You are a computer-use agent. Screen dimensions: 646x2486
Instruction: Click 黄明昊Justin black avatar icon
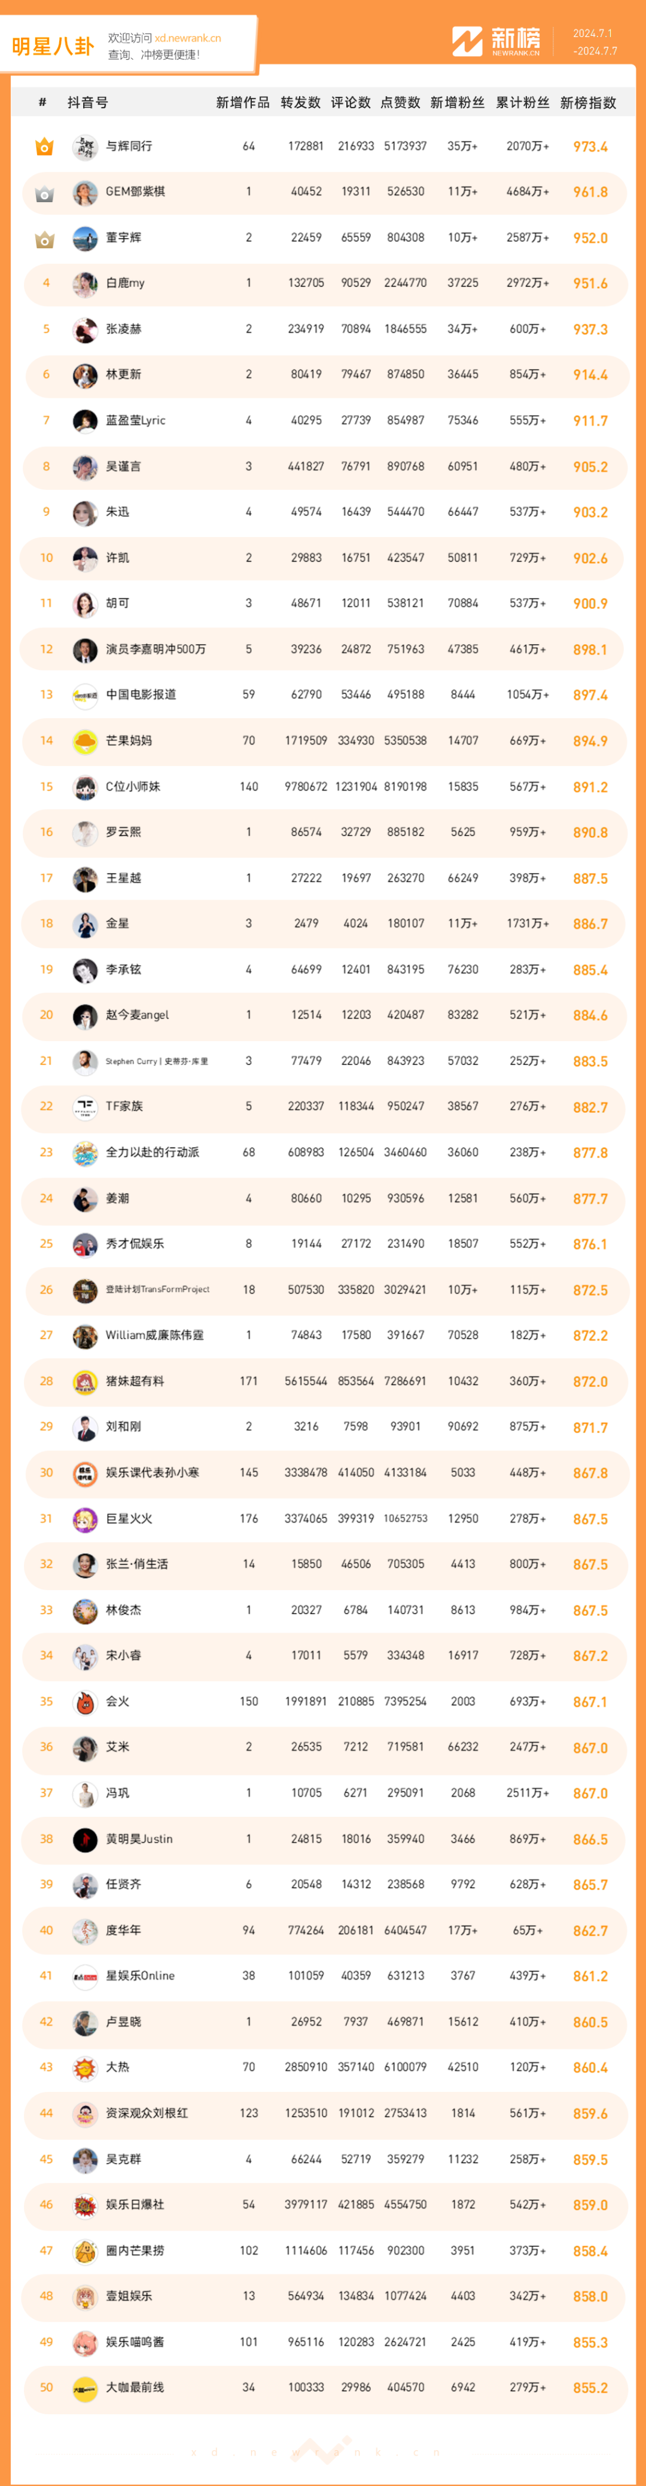[x=85, y=1840]
